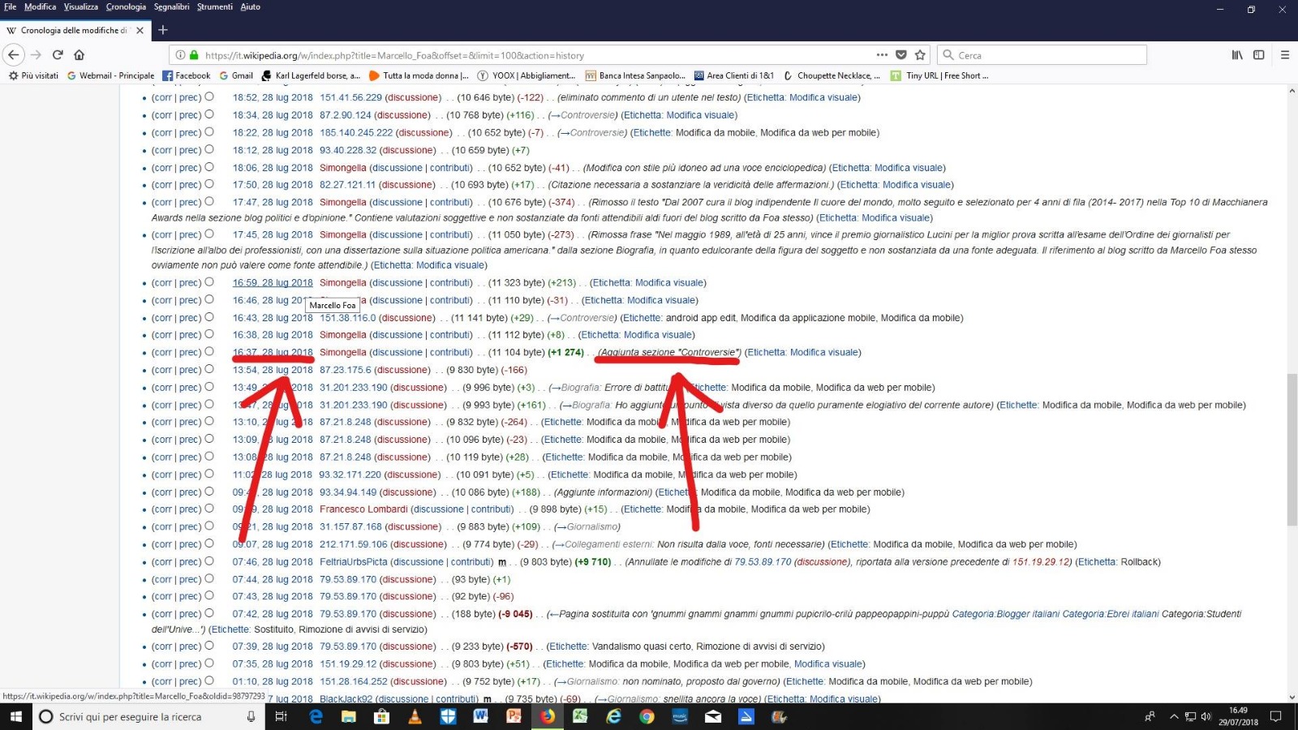Screen dimensions: 1298x730
Task: Select radio button for 18:52 revision
Action: [x=209, y=97]
